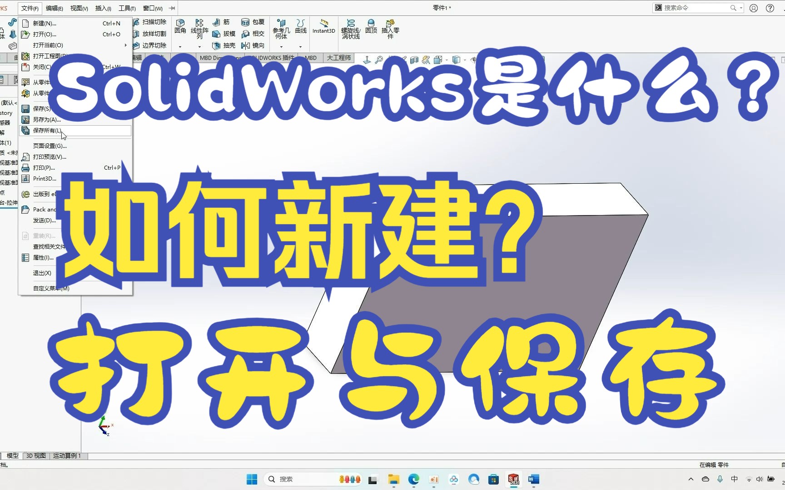The width and height of the screenshot is (785, 490).
Task: Select the 相交 intersect tool
Action: pyautogui.click(x=253, y=34)
